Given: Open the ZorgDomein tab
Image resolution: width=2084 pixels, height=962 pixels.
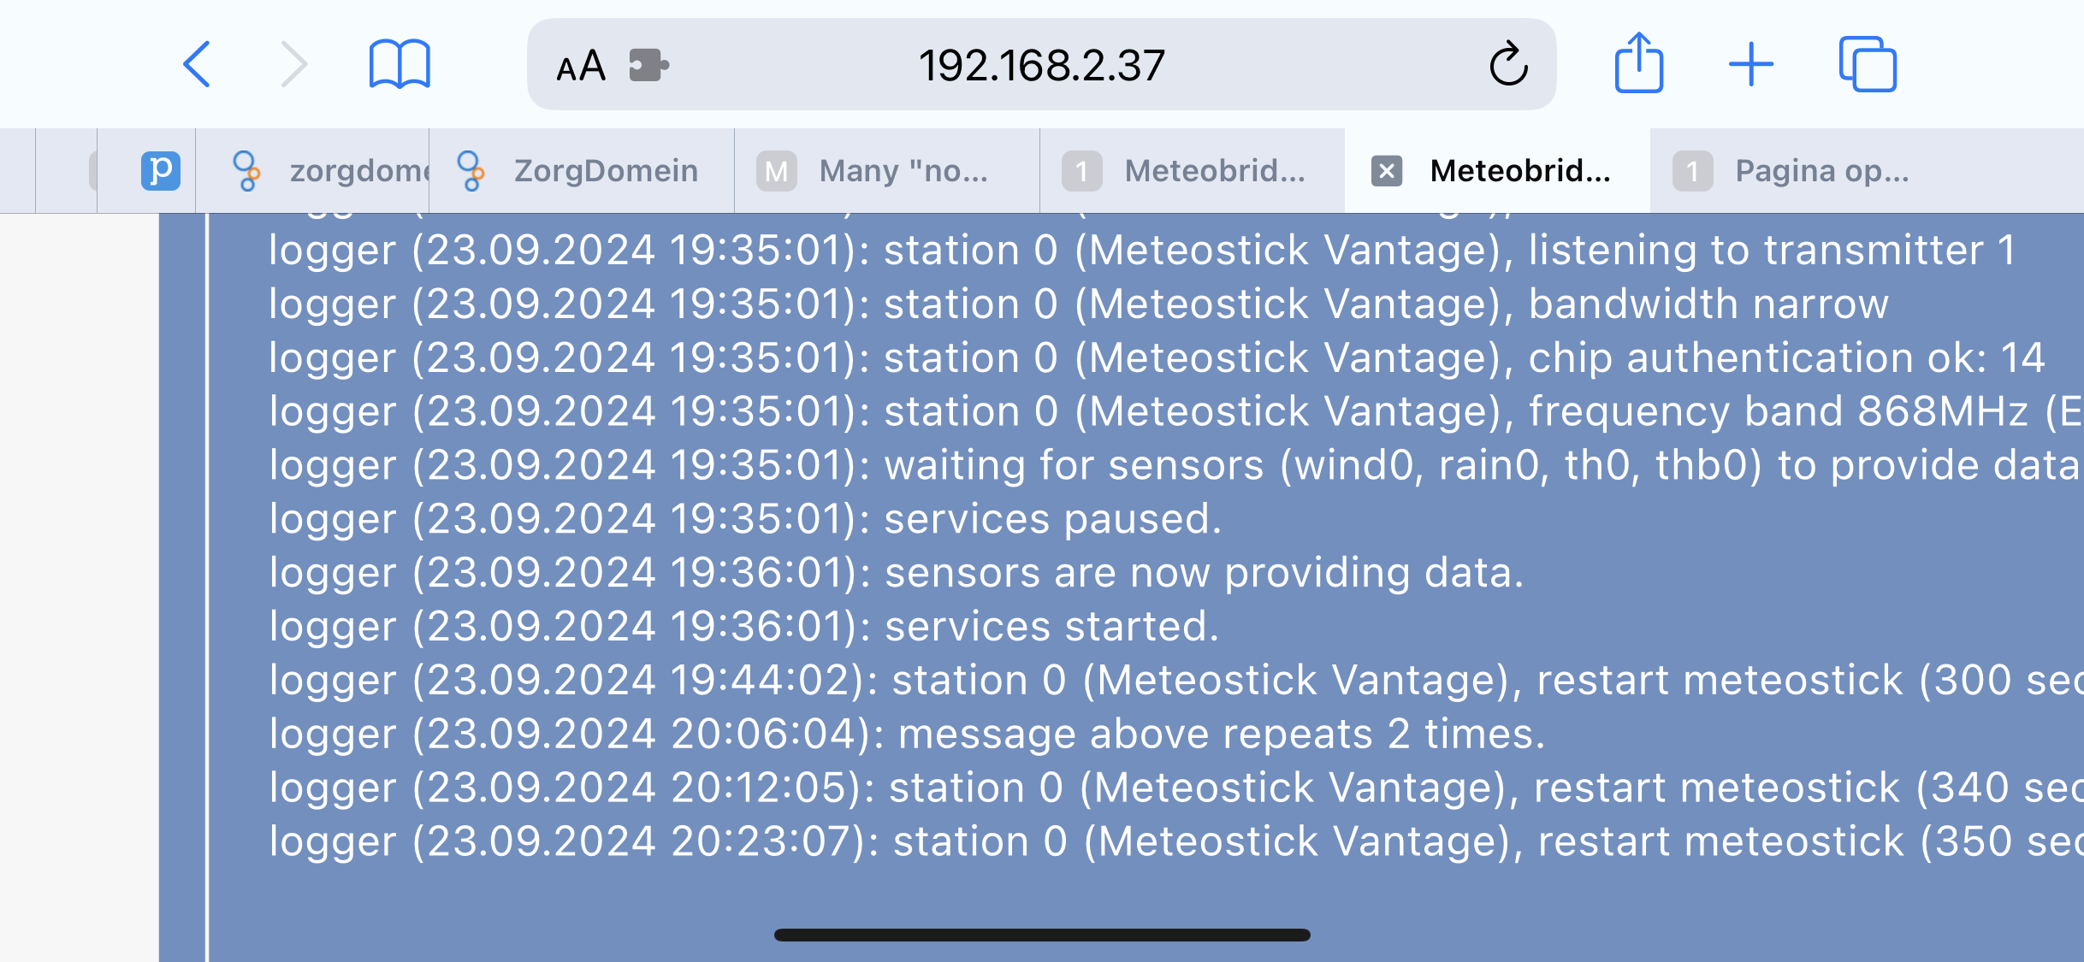Looking at the screenshot, I should click(582, 170).
